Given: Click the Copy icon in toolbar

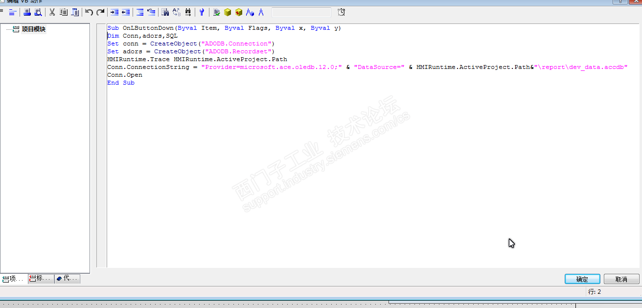Looking at the screenshot, I should pos(63,12).
